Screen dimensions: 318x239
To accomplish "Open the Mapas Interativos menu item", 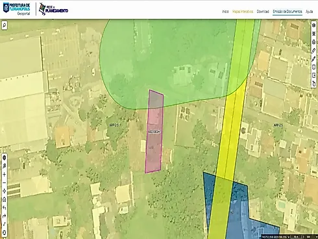I will tap(243, 12).
